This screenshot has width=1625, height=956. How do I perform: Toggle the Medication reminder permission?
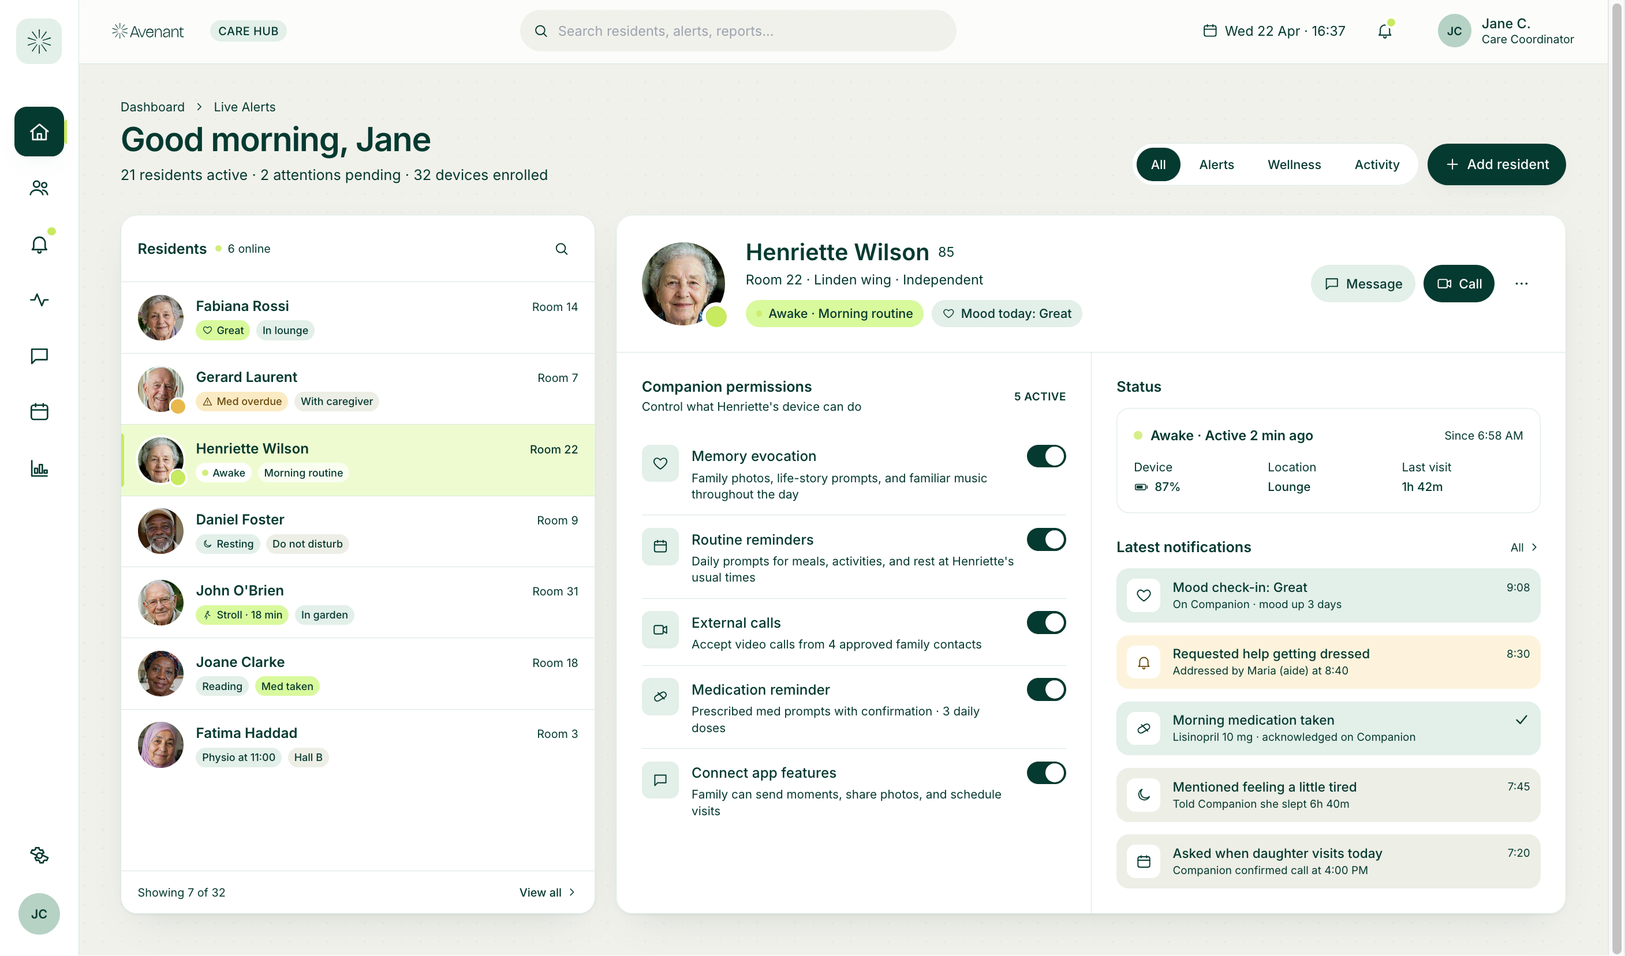[1046, 690]
